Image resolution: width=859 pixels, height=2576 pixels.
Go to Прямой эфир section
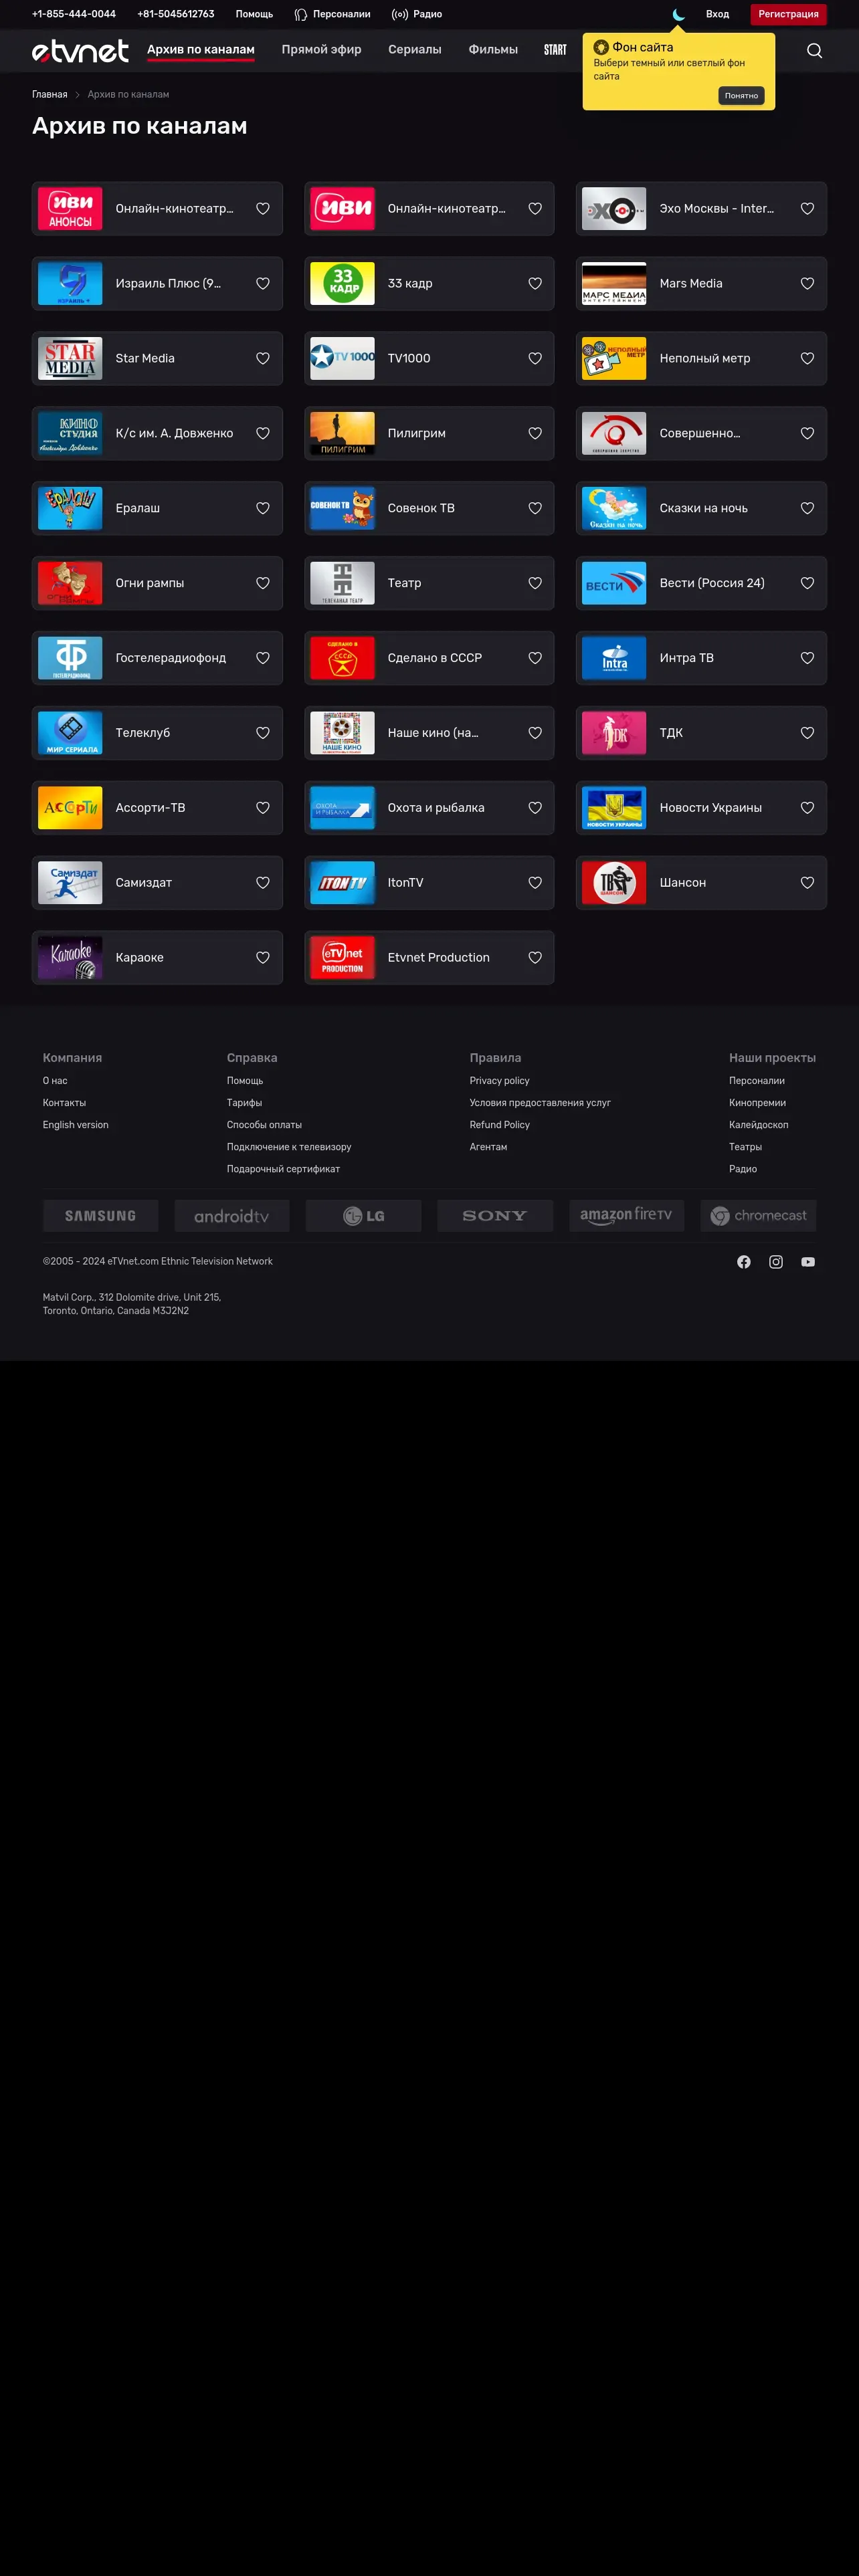pyautogui.click(x=321, y=50)
